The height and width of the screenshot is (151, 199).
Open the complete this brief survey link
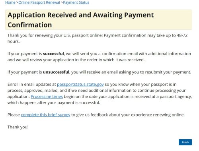coord(45,115)
